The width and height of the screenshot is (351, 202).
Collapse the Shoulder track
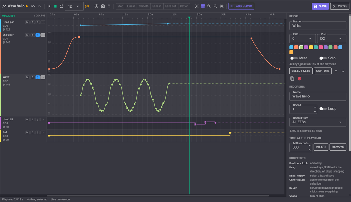point(43,35)
